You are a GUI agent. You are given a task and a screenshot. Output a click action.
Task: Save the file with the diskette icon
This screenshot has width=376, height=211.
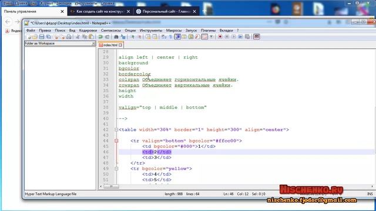point(42,37)
